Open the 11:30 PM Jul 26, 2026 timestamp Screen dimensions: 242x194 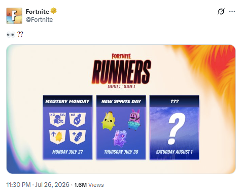point(38,185)
